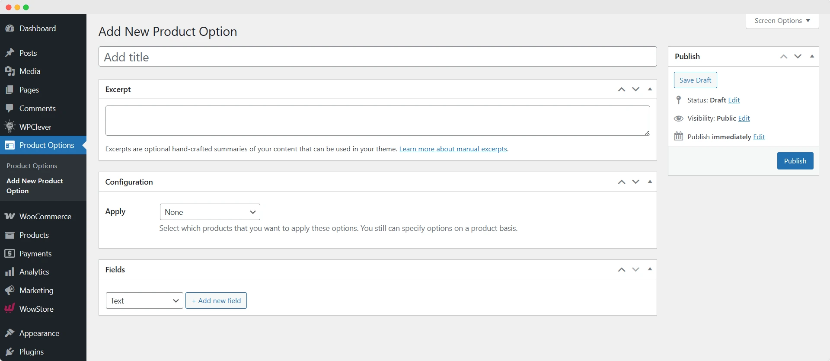Open Media menu label

30,71
